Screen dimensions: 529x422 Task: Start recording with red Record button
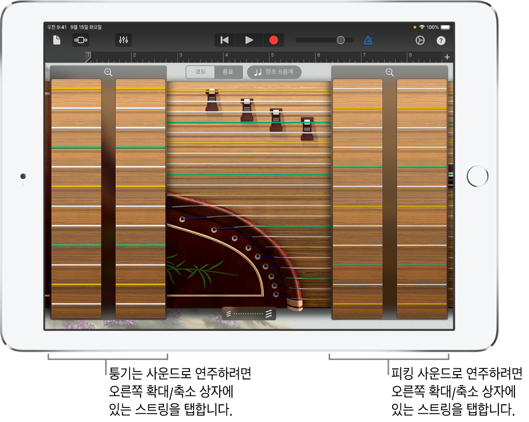tap(273, 41)
